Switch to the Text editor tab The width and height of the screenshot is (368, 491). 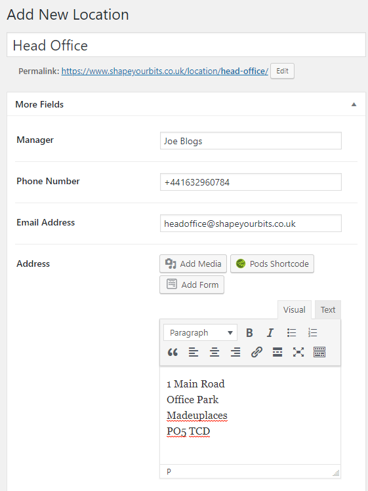pyautogui.click(x=328, y=309)
